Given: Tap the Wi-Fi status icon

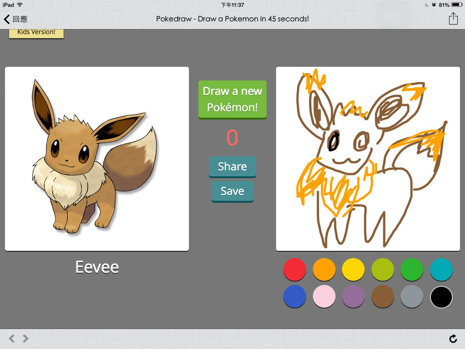Looking at the screenshot, I should 20,5.
